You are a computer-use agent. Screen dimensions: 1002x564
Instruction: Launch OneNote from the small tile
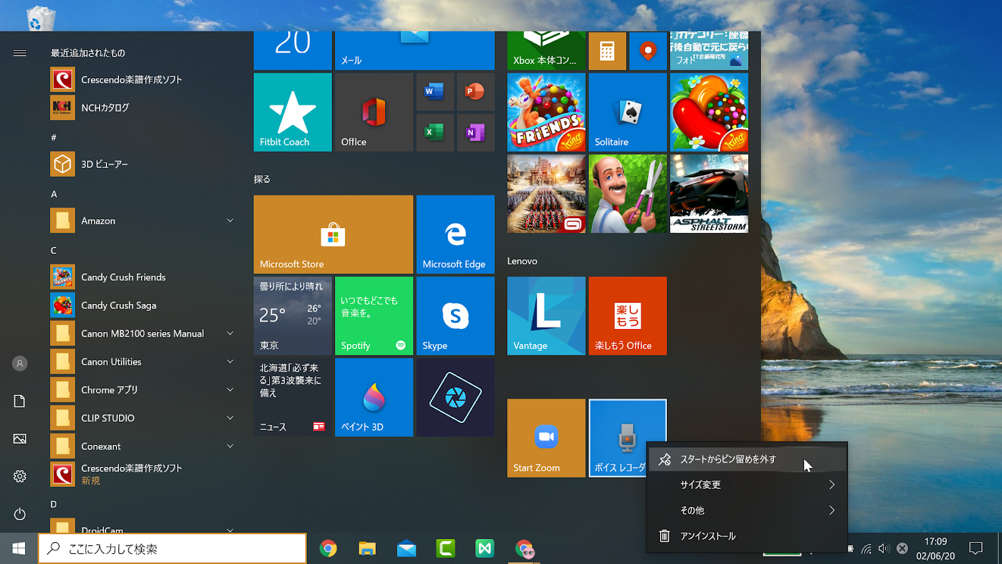(x=476, y=133)
